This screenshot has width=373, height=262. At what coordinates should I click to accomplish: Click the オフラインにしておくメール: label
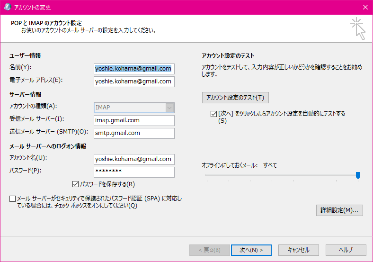(230, 165)
